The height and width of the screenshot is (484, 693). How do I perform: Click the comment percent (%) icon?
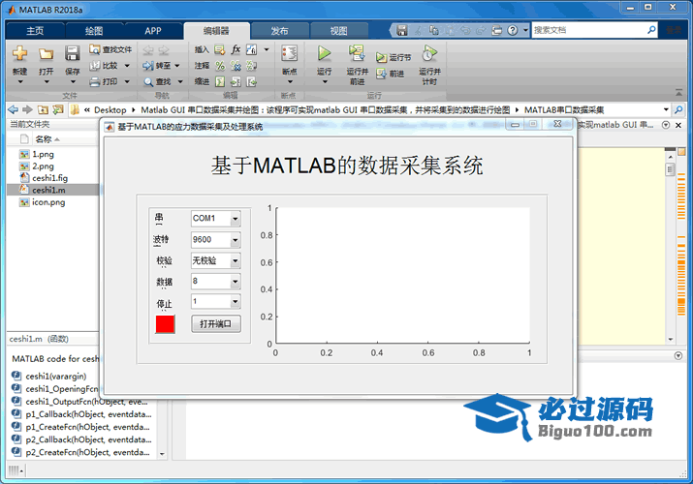coord(220,66)
